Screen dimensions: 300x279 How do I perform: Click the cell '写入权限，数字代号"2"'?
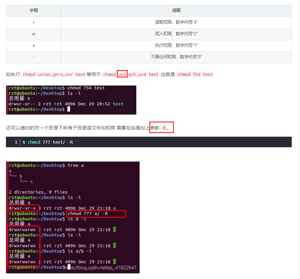[176, 34]
